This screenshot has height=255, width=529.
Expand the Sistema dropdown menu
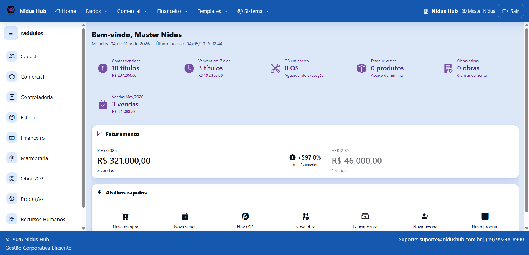[x=253, y=11]
